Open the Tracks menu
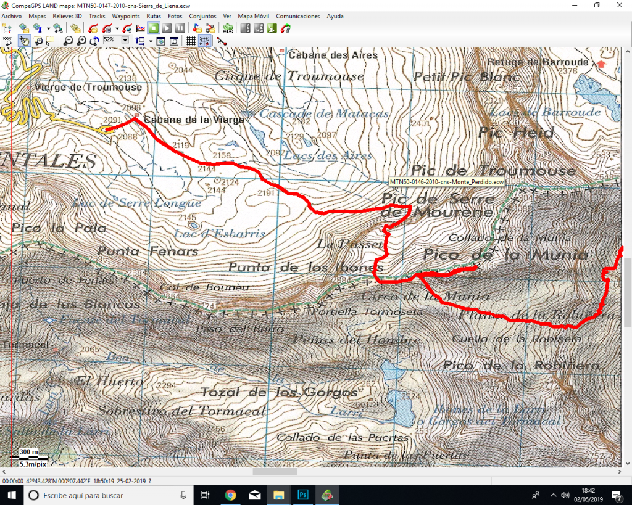The width and height of the screenshot is (632, 505). [x=97, y=15]
